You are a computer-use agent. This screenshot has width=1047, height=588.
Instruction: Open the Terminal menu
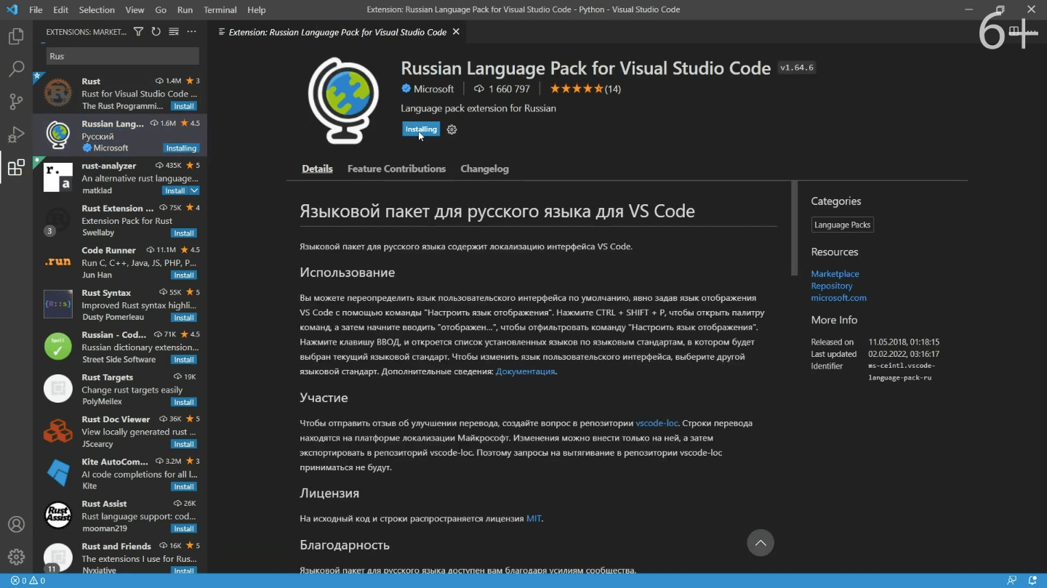[x=220, y=9]
